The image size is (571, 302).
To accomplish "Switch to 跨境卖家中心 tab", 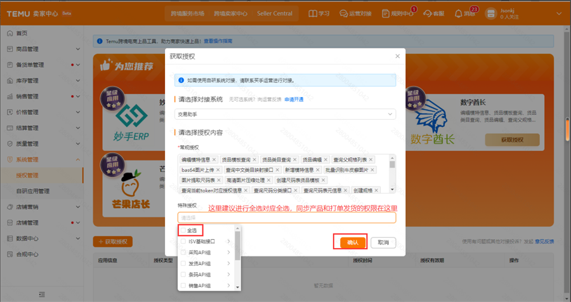I will coord(230,13).
